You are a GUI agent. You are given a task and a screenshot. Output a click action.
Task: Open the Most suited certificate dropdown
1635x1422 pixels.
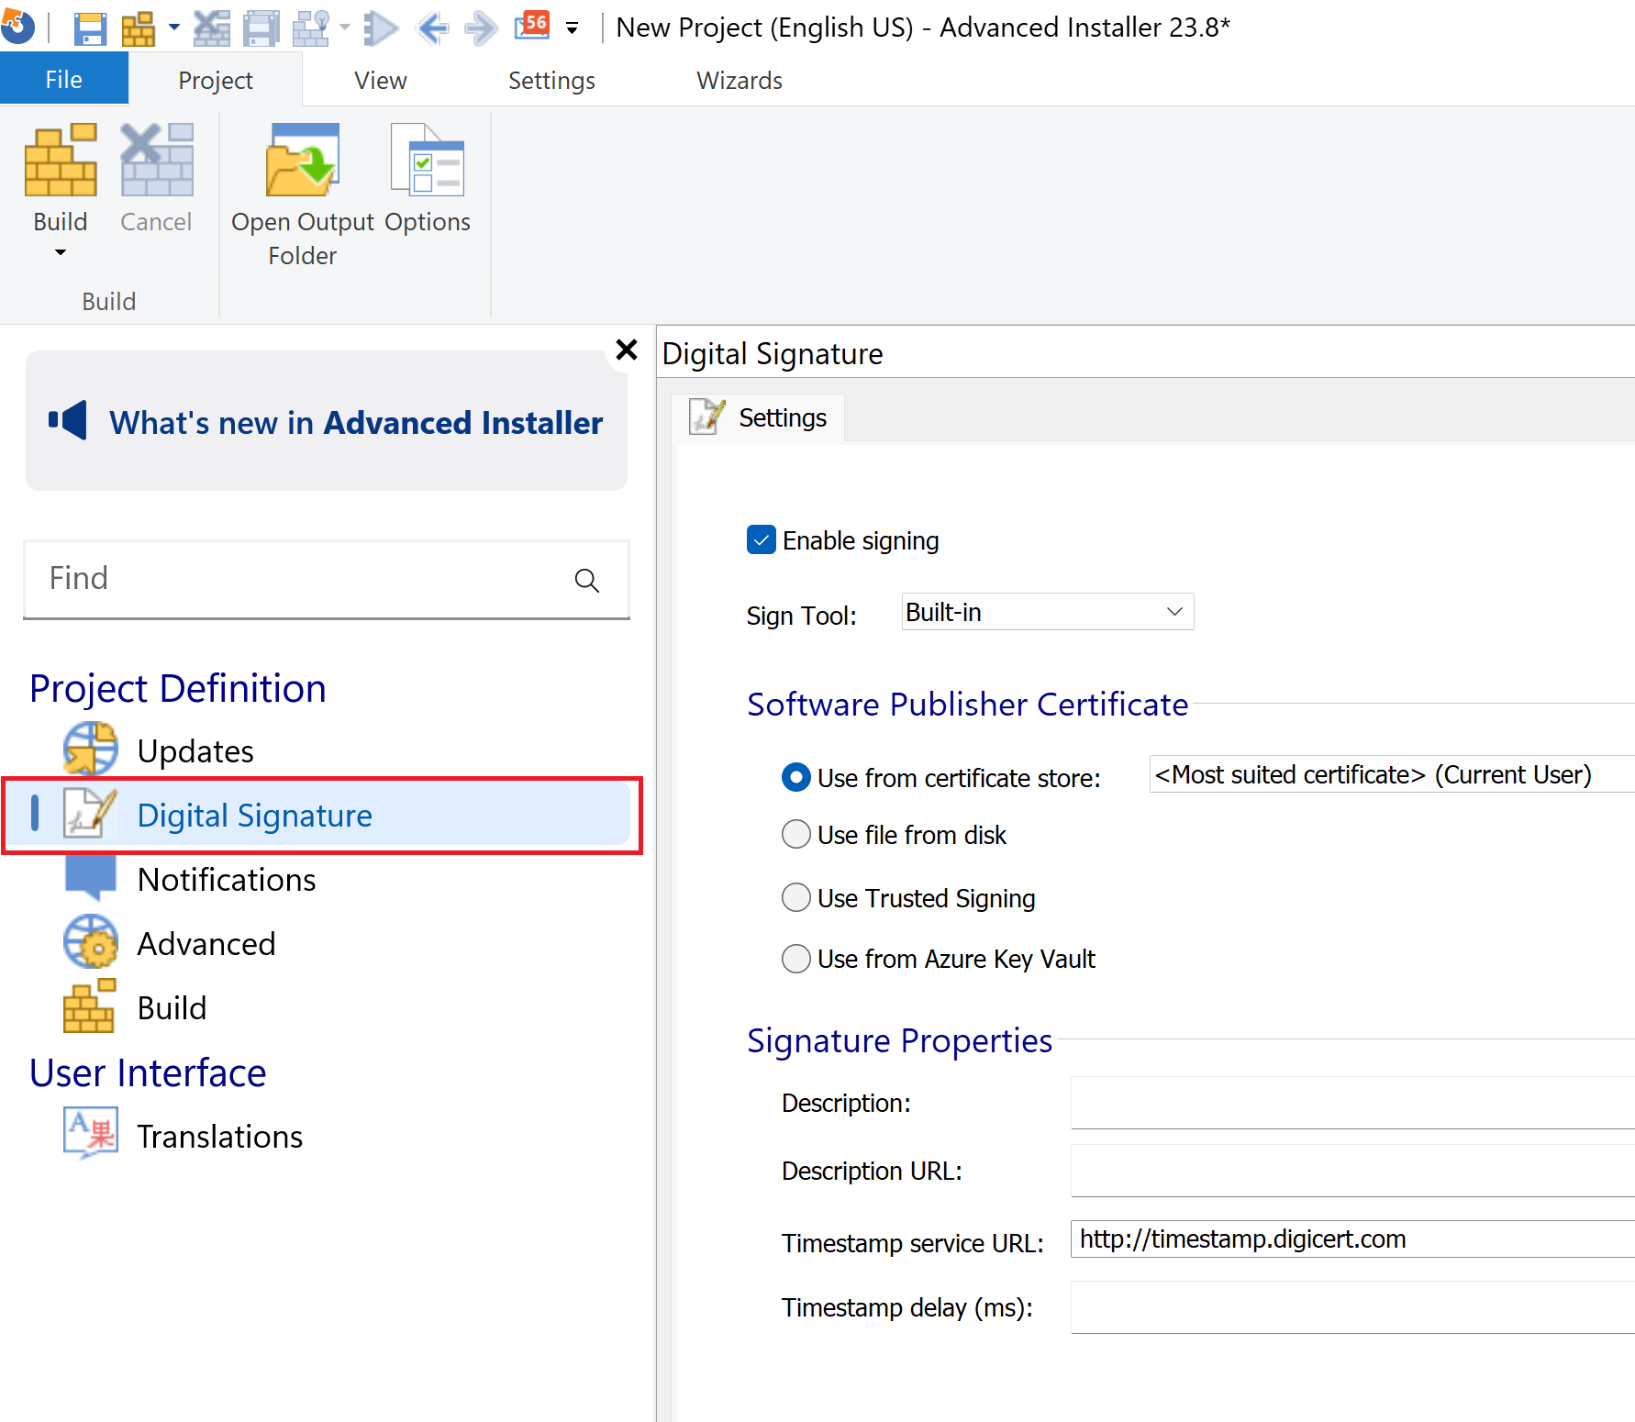1392,775
